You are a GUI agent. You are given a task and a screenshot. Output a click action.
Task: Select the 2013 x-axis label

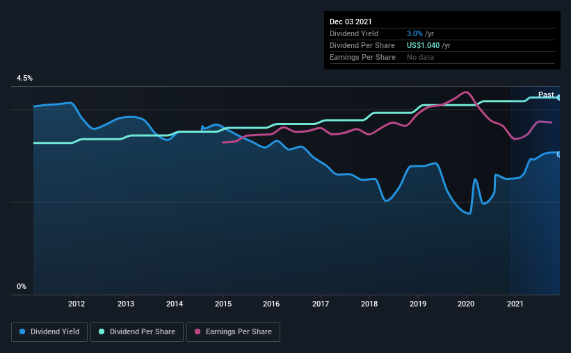tap(126, 304)
